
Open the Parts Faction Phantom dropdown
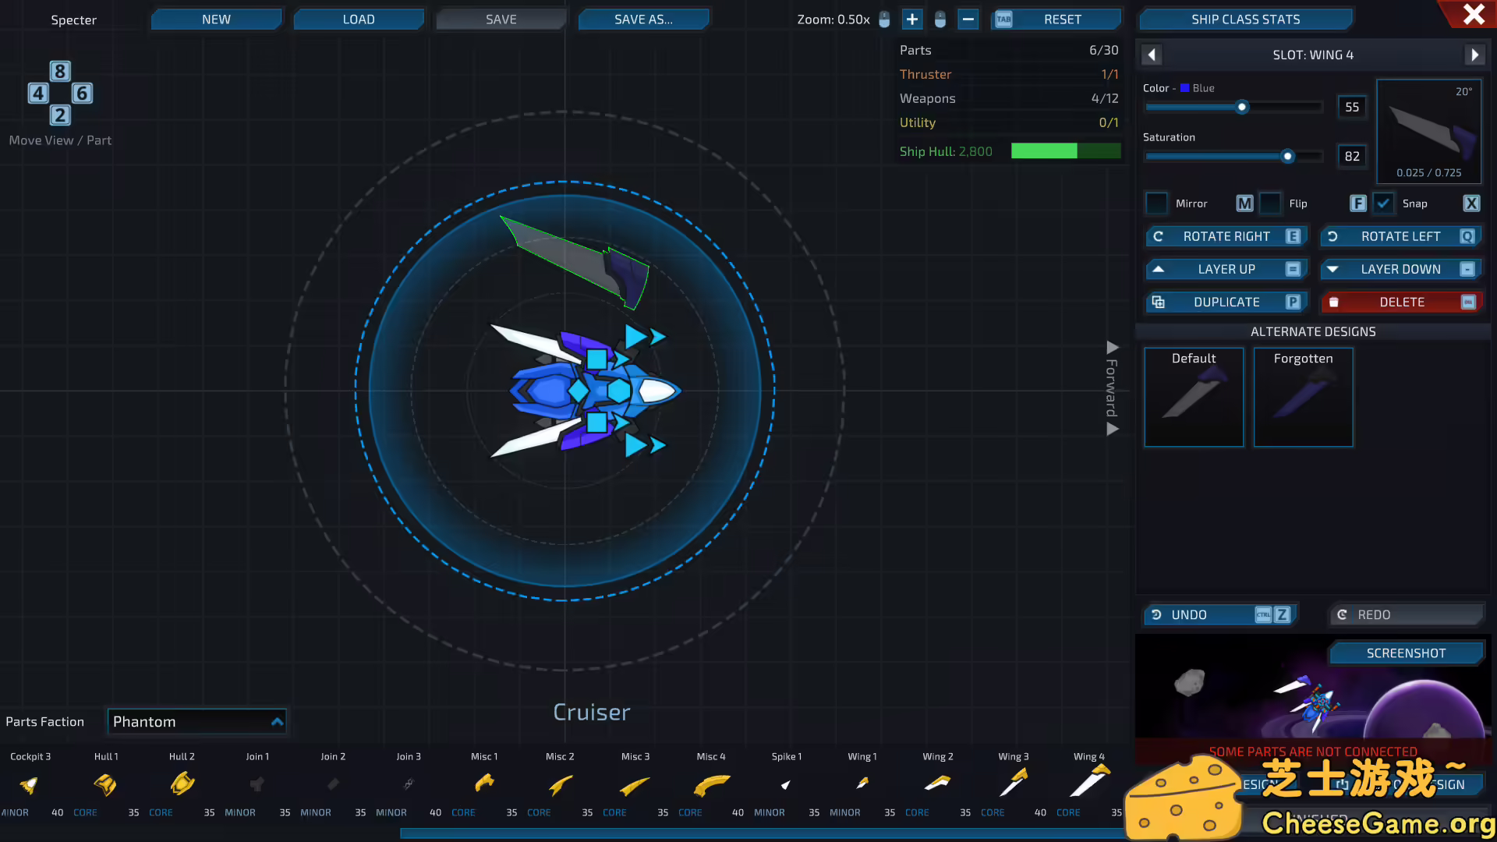[x=197, y=721]
